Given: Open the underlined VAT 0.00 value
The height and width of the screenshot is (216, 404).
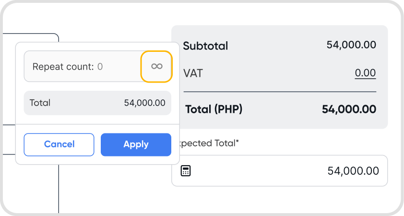Looking at the screenshot, I should (x=365, y=73).
